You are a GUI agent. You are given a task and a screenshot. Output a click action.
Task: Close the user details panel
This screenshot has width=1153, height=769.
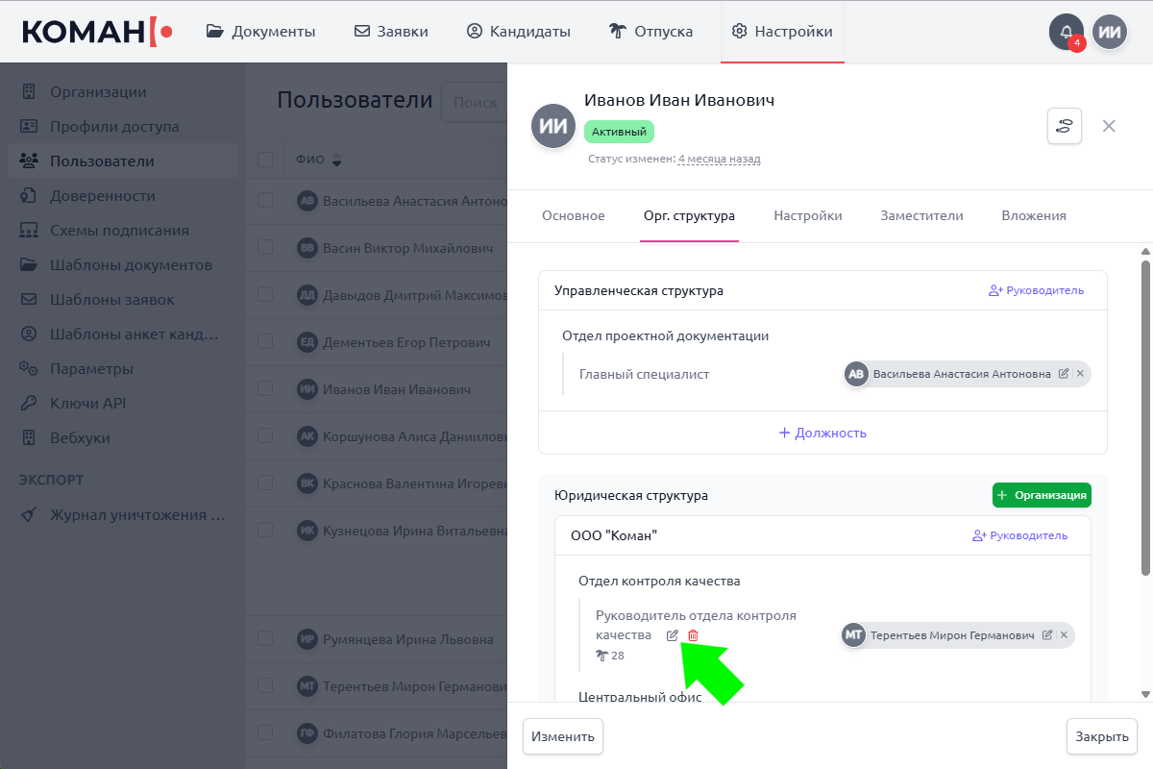(1109, 126)
